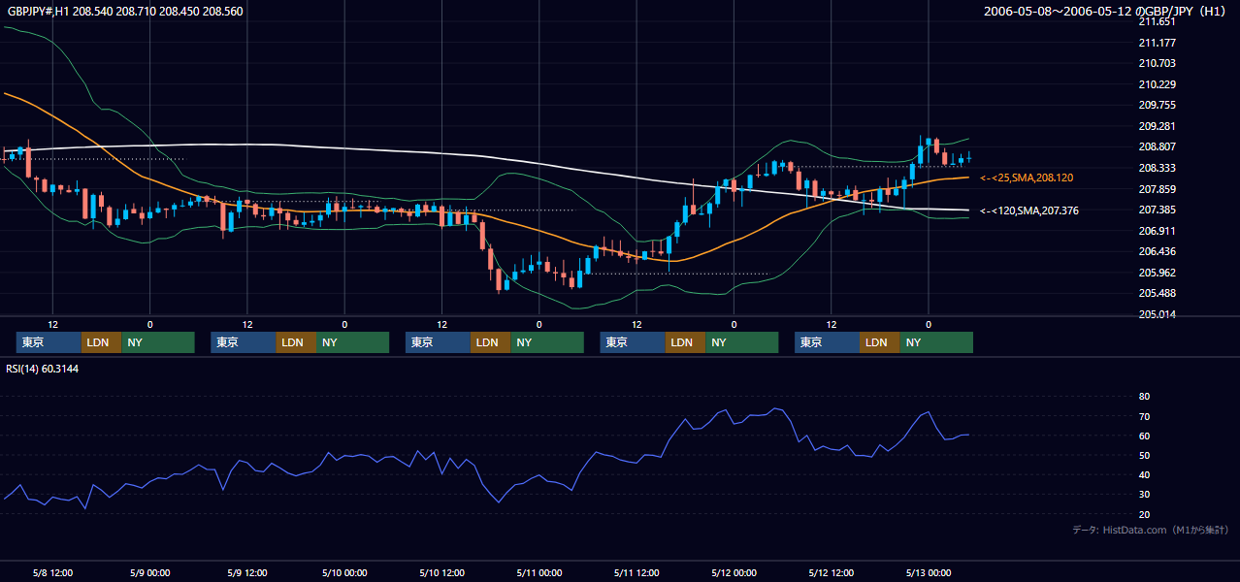
Task: Click price axis value 210.229
Action: [x=1158, y=84]
